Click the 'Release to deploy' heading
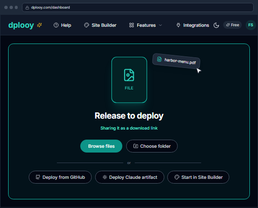The height and width of the screenshot is (208, 258). (x=129, y=116)
